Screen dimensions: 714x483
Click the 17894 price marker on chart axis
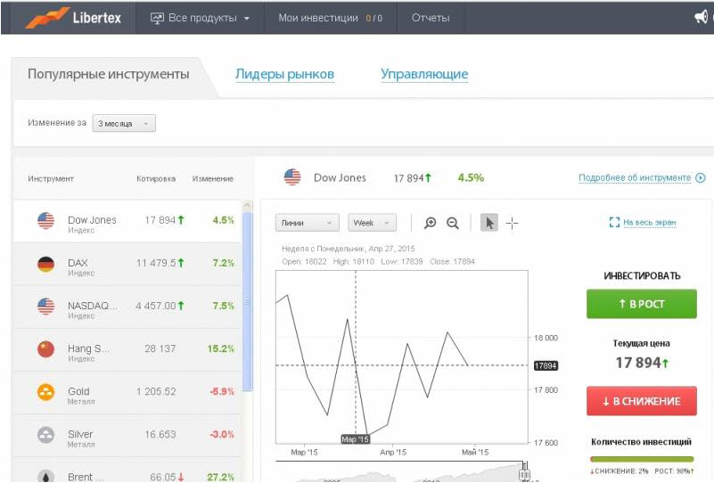tap(546, 365)
